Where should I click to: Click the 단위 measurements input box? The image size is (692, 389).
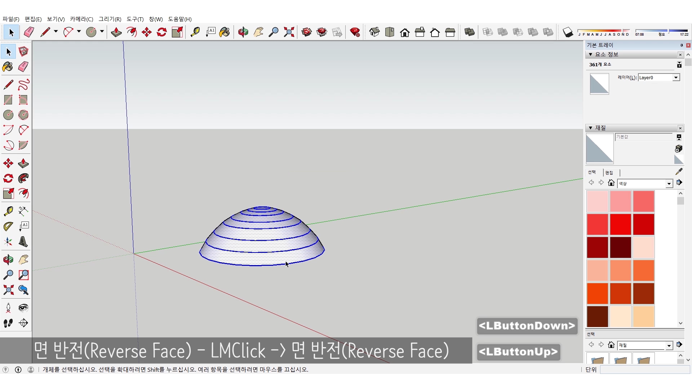click(x=644, y=370)
